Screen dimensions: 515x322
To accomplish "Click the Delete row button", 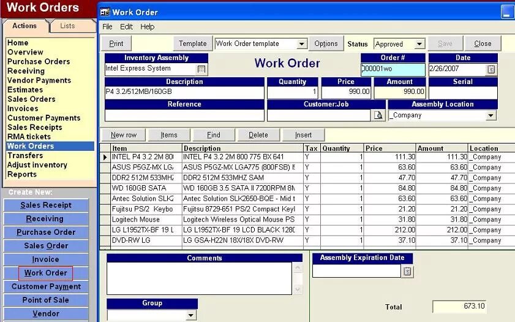I will pos(258,135).
